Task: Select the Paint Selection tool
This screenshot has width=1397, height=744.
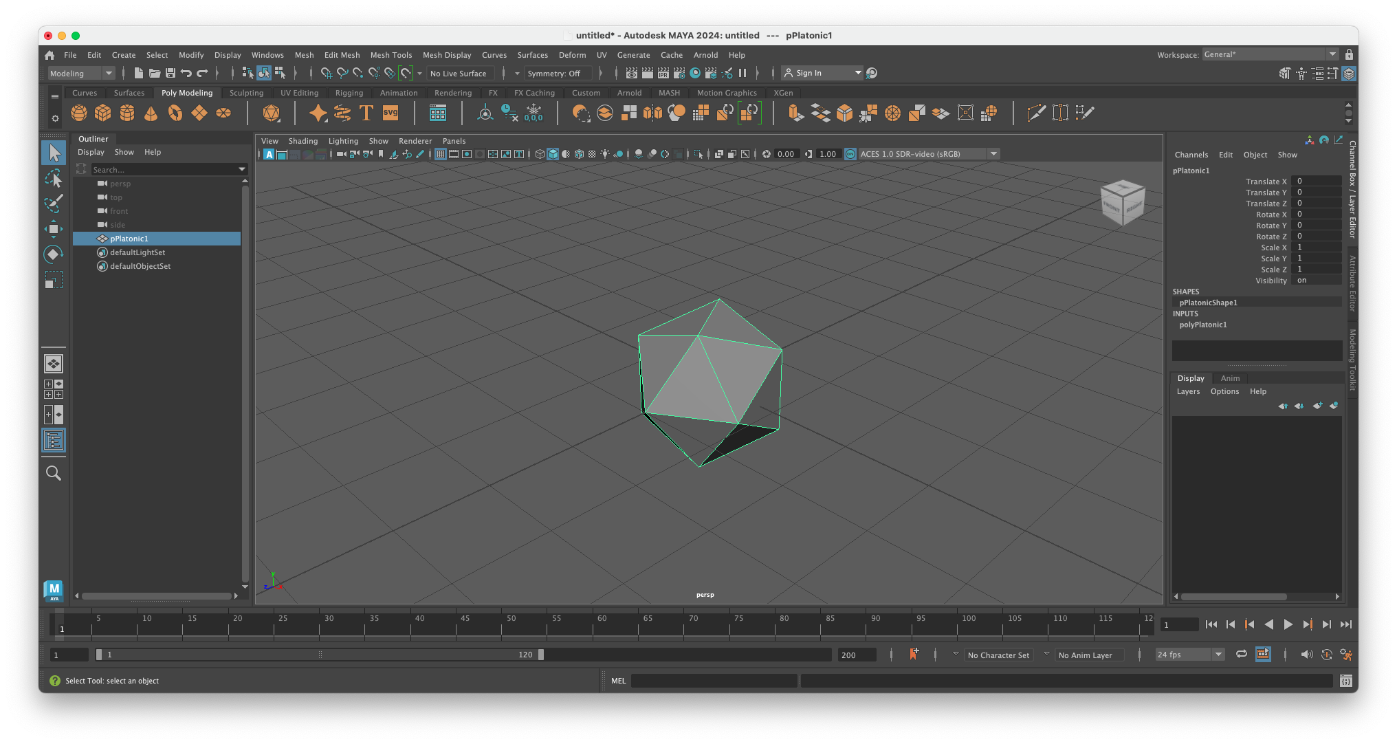Action: pos(54,204)
